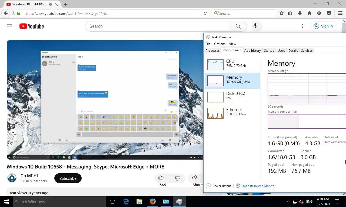Open the Windows Start menu
Viewport: 346px width, 207px height.
coord(6,202)
